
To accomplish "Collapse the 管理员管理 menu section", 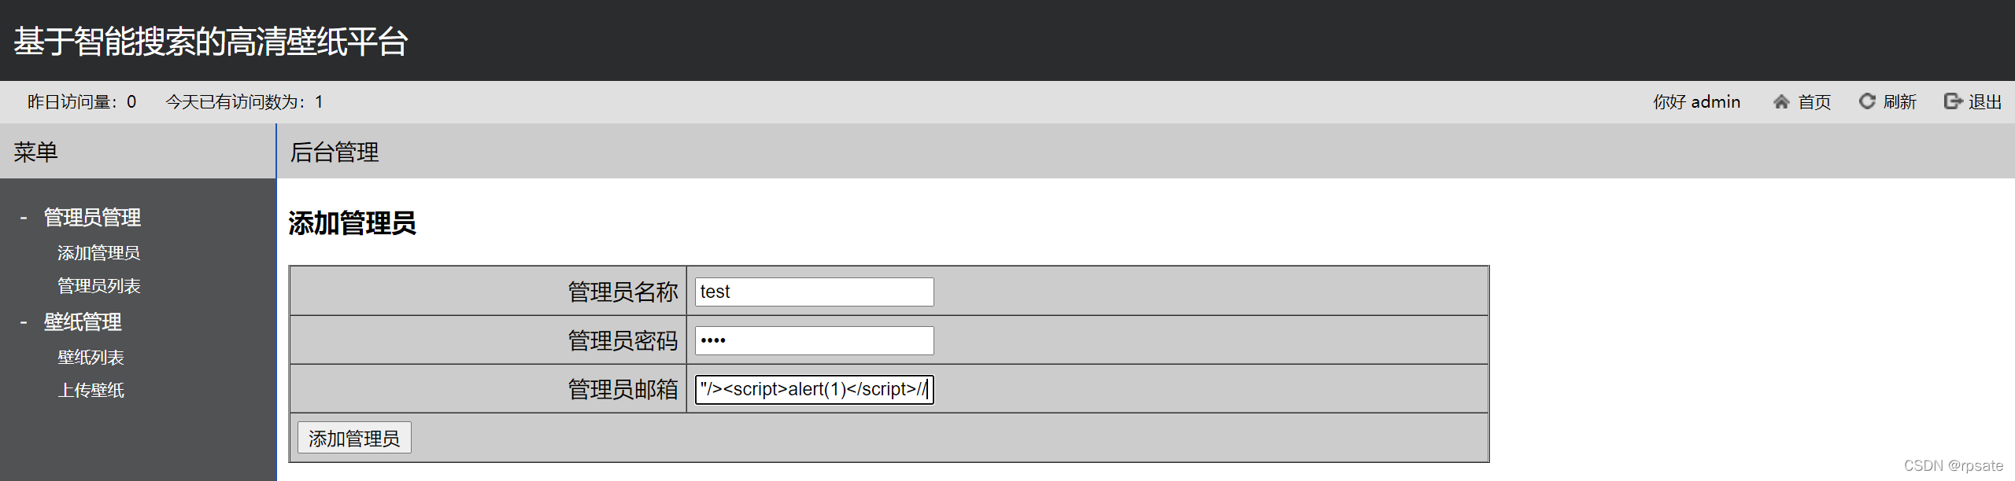I will [x=92, y=218].
